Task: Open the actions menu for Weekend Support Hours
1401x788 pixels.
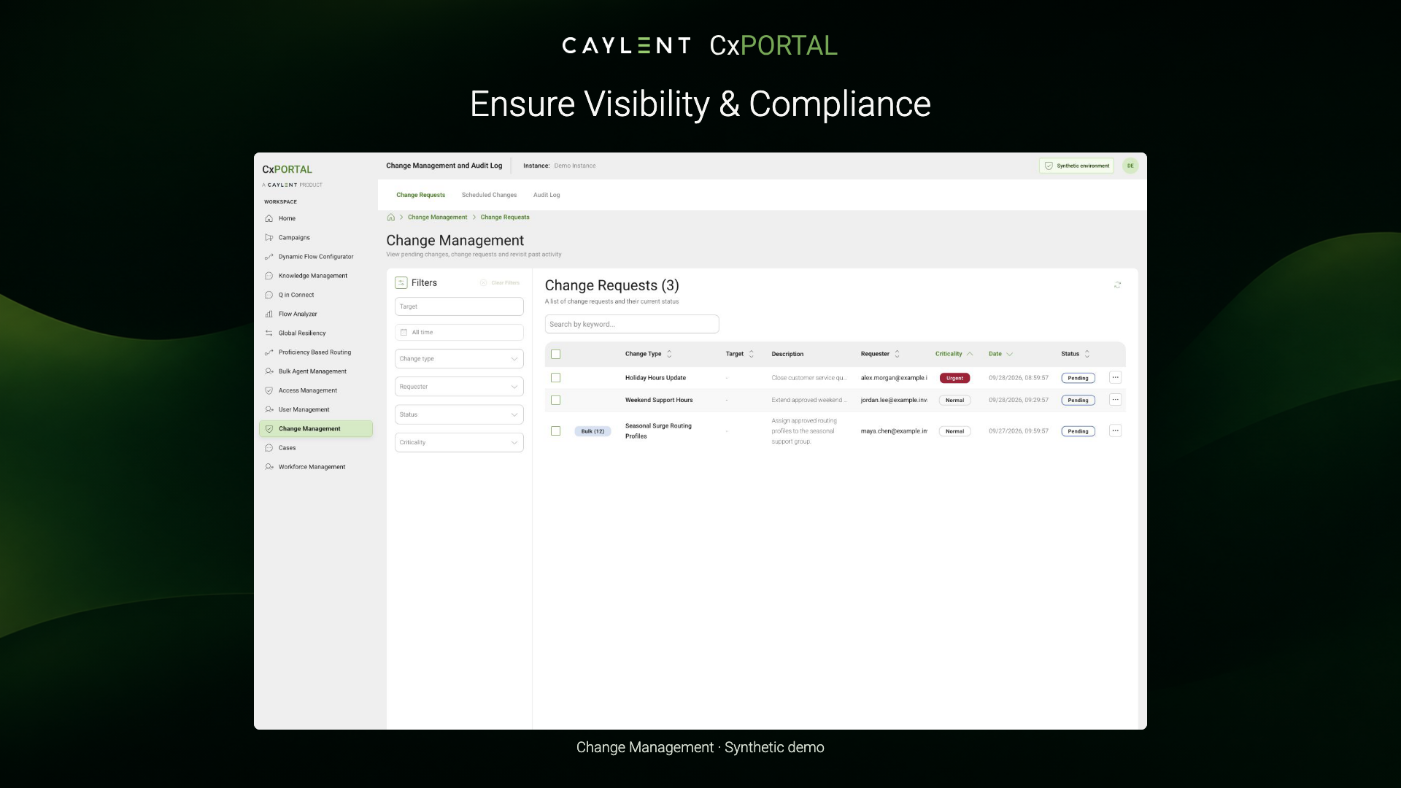Action: click(1115, 400)
